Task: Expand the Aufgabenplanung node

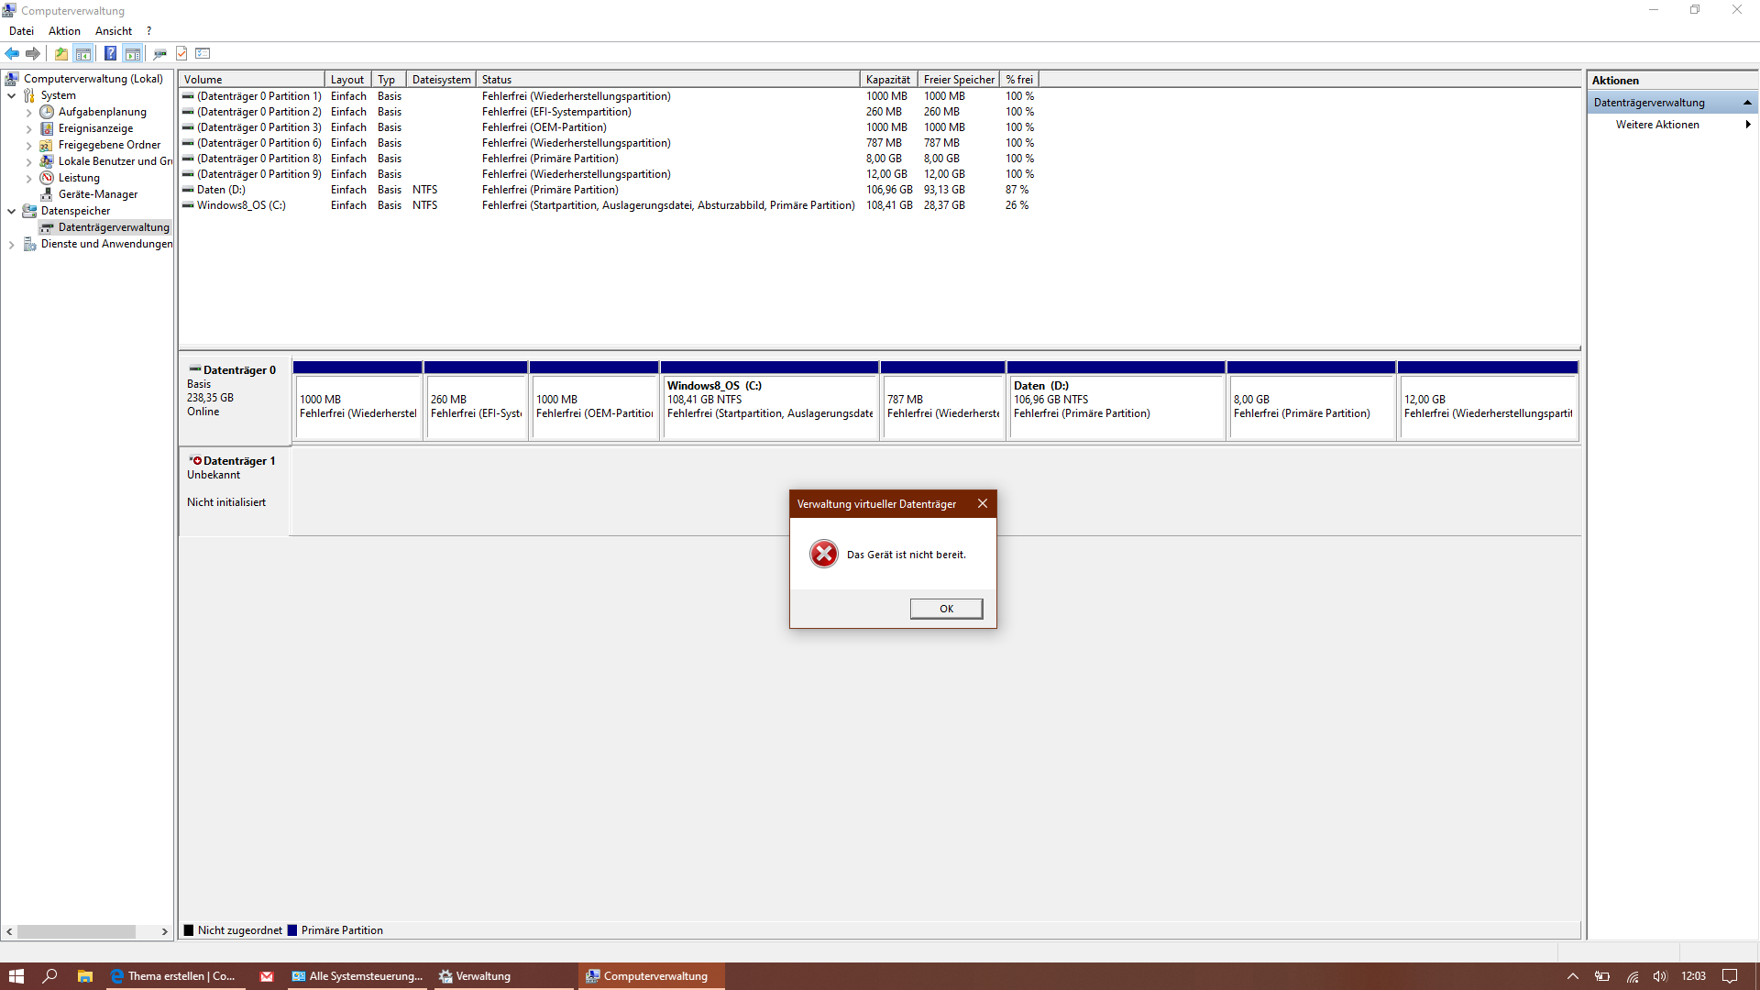Action: pyautogui.click(x=28, y=113)
